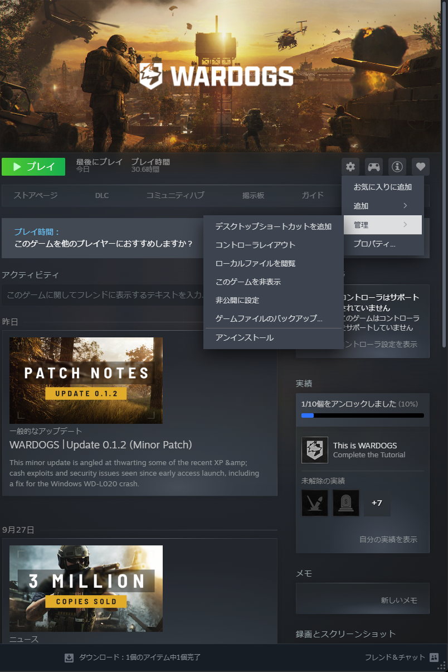Open the ダウンロード status in the bottom bar
Viewport: 448px width, 672px height.
pos(139,658)
